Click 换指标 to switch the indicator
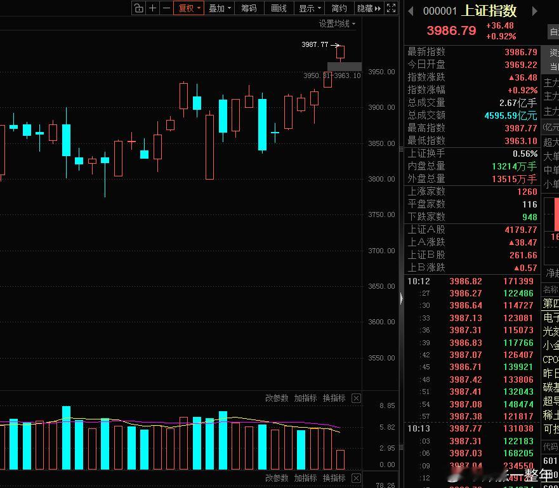The width and height of the screenshot is (559, 488). click(334, 398)
